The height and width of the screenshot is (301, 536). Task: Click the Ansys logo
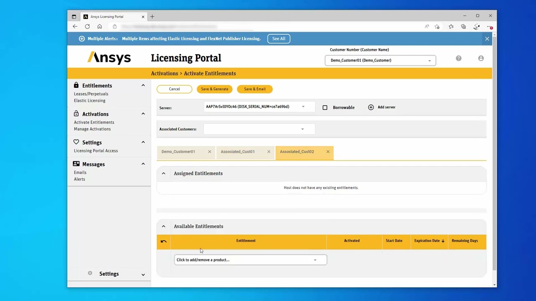pos(109,58)
